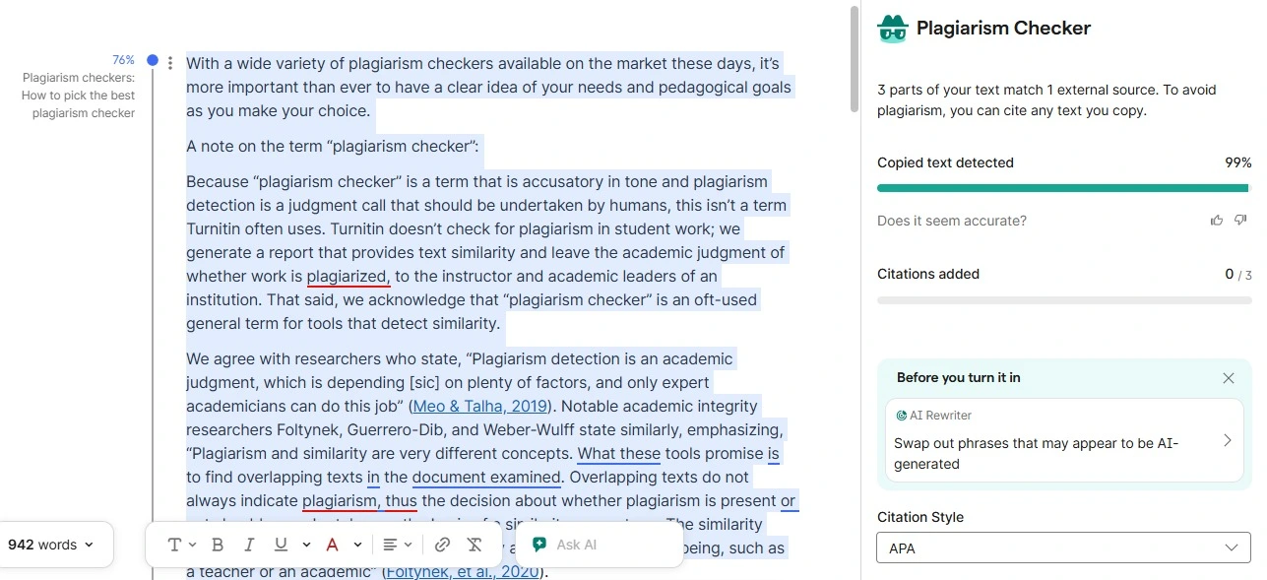Click the Citations added progress bar
Image resolution: width=1267 pixels, height=580 pixels.
(1064, 299)
